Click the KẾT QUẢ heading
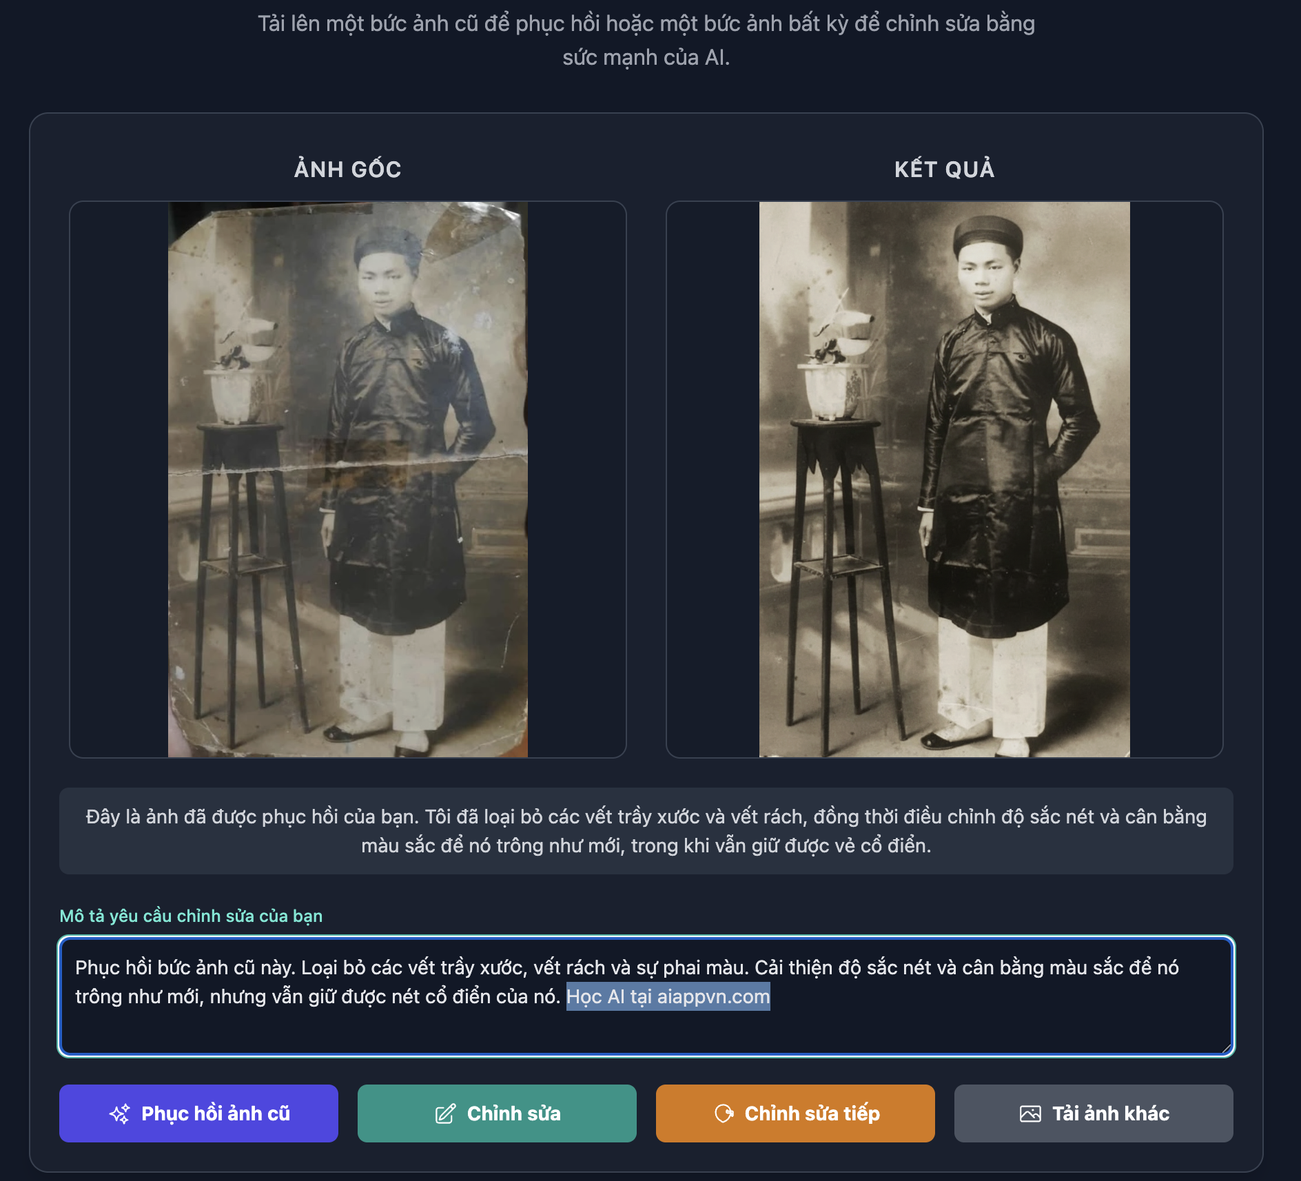This screenshot has width=1301, height=1181. pyautogui.click(x=945, y=170)
